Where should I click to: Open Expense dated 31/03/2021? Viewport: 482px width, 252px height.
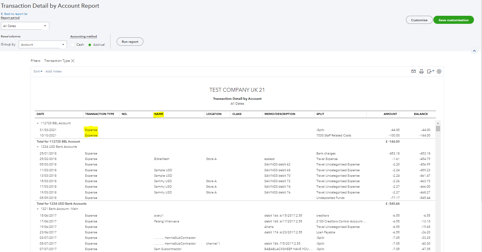point(91,130)
